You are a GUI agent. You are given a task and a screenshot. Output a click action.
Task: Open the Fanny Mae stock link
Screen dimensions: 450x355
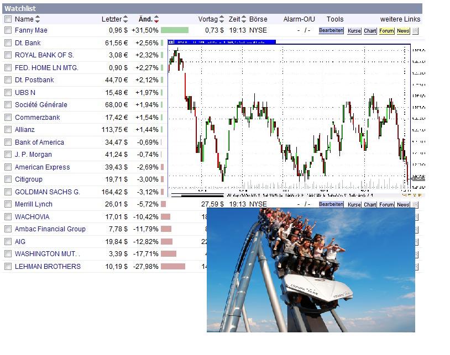(31, 30)
